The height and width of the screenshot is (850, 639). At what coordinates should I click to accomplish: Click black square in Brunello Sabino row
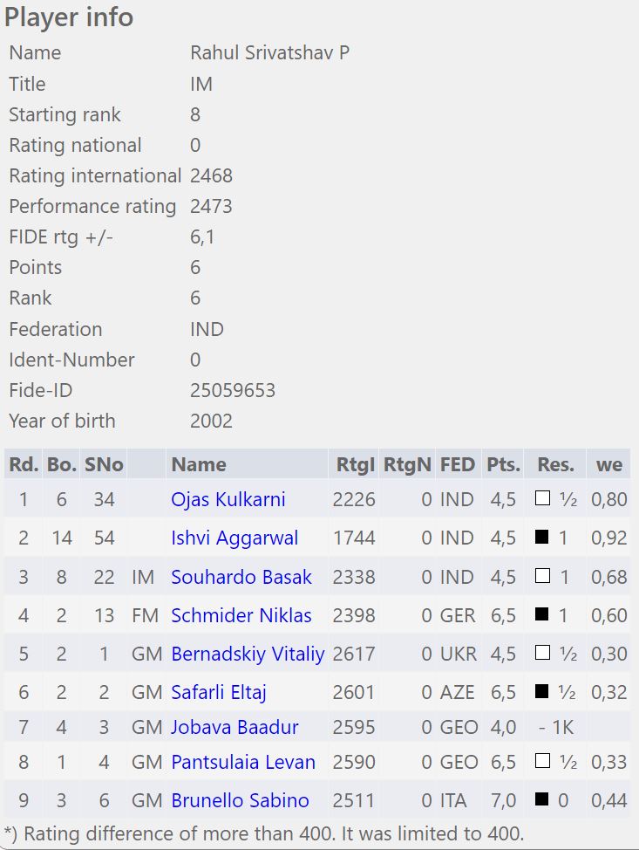point(542,800)
